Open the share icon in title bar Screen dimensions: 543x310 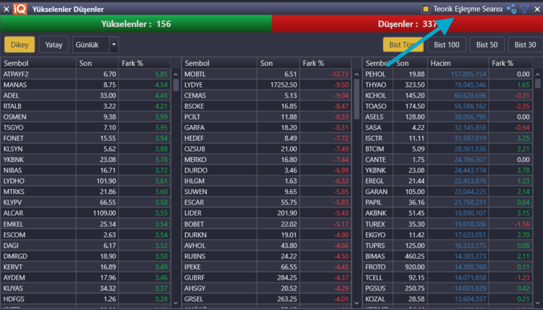click(511, 9)
